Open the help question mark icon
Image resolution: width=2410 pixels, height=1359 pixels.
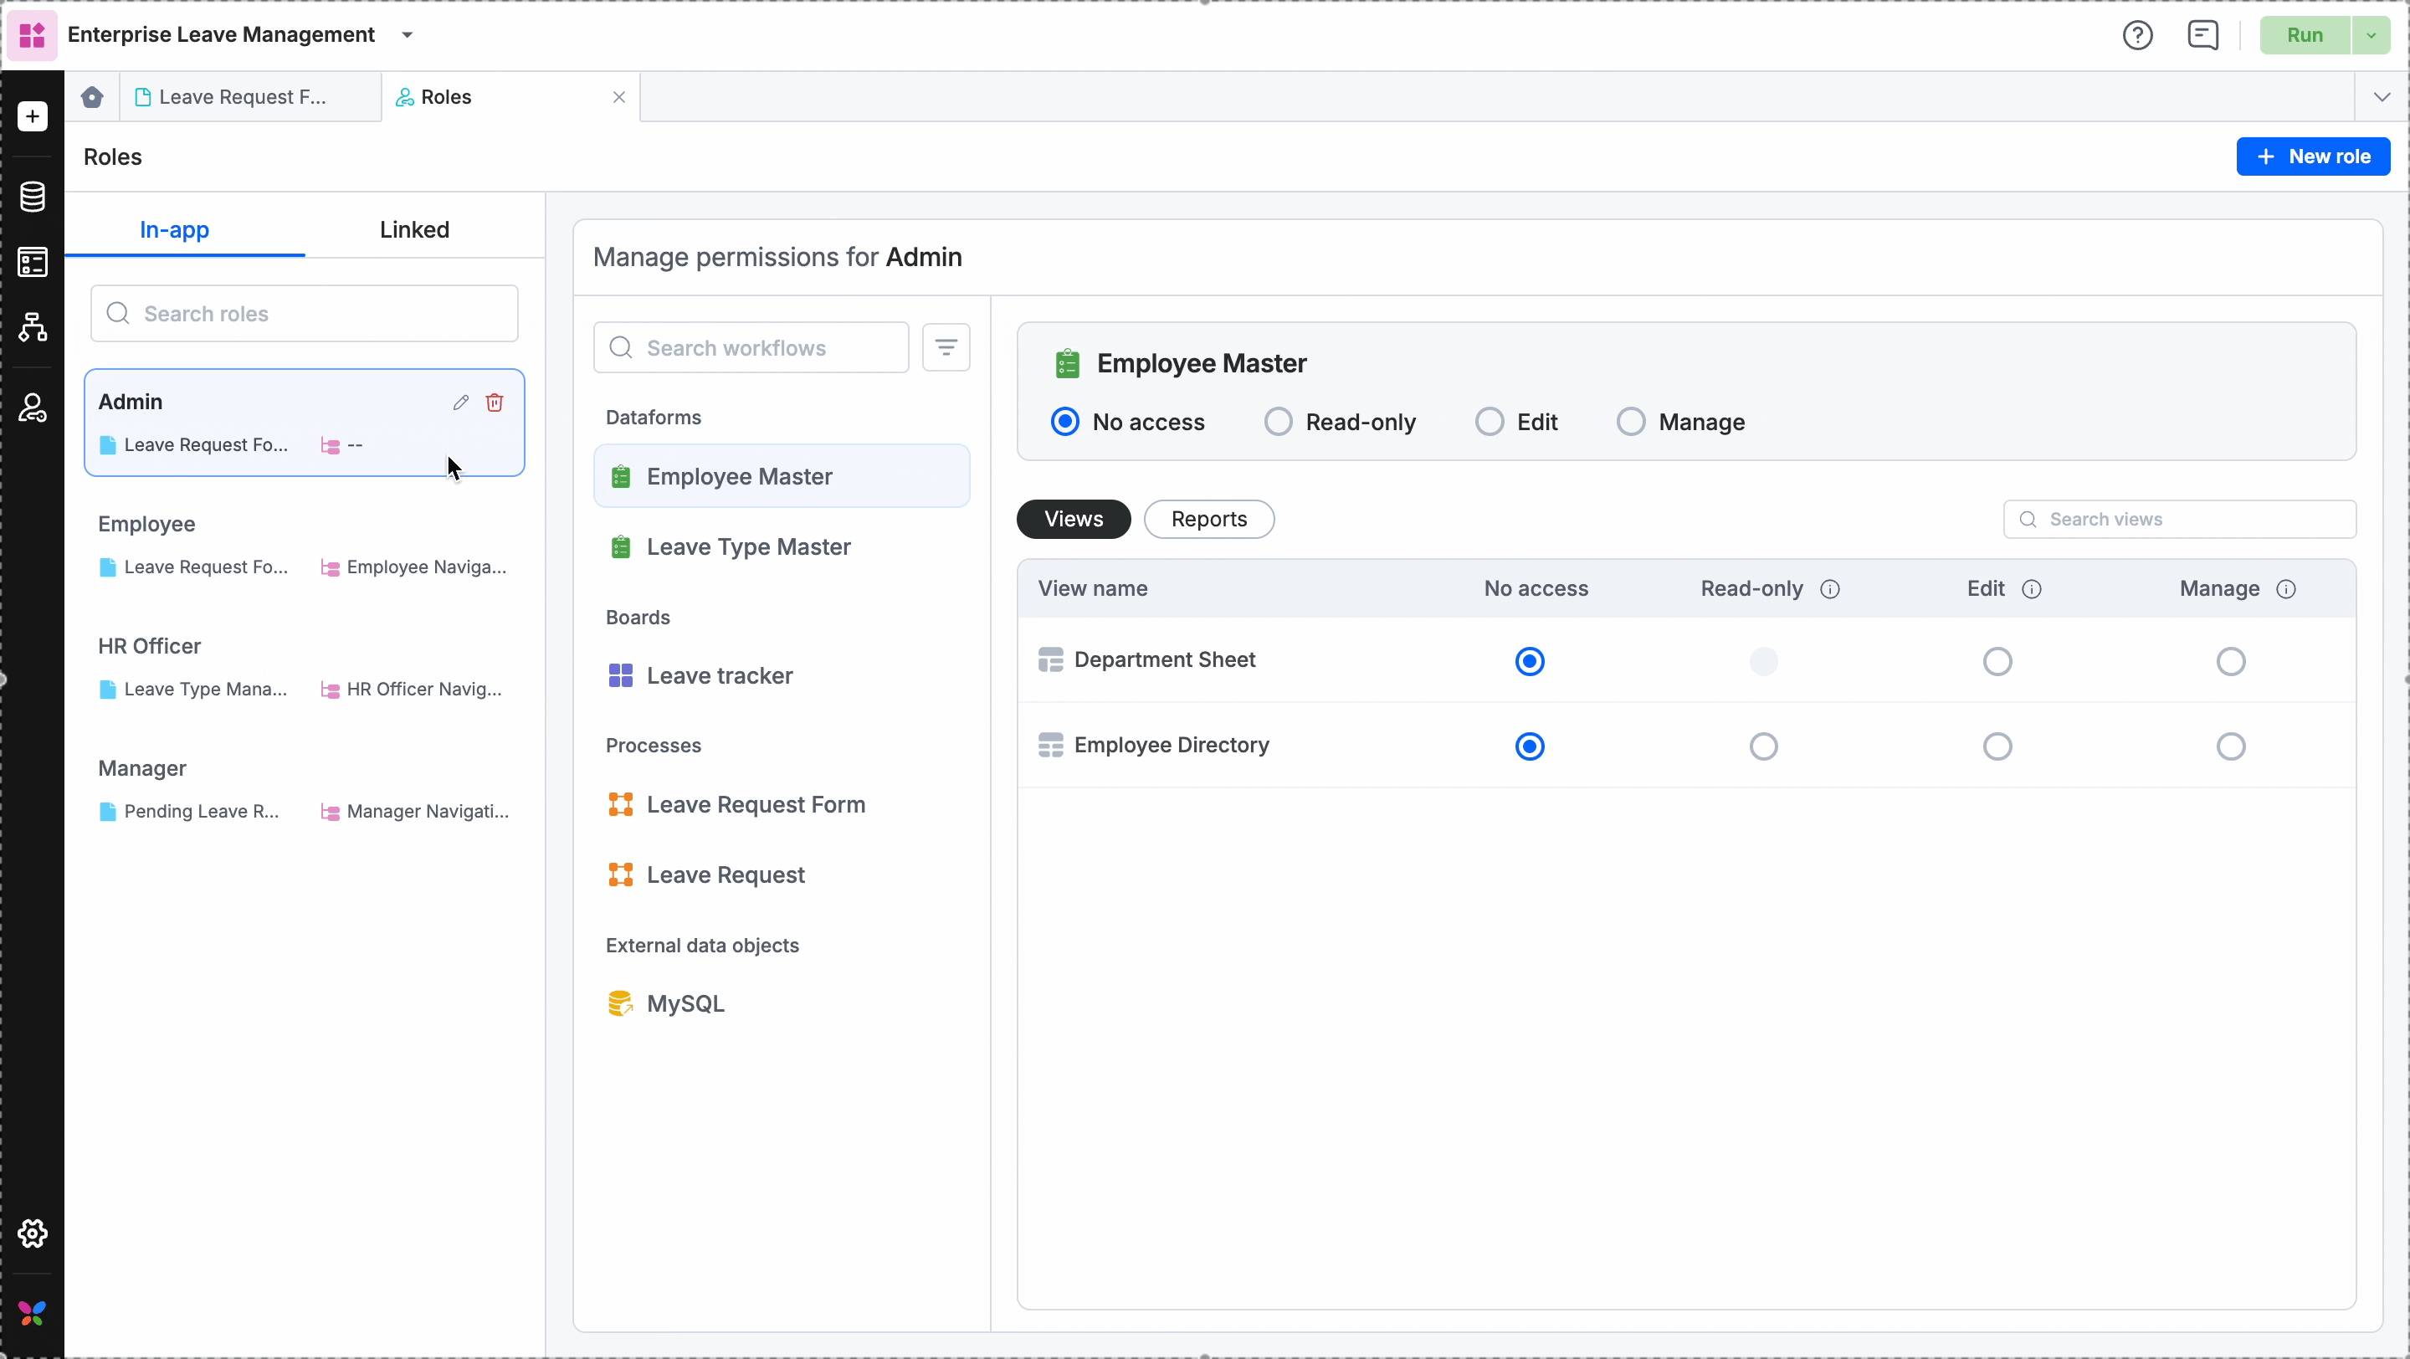tap(2137, 35)
